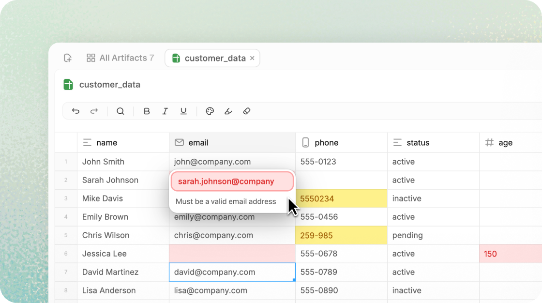Open the search tool
Viewport: 542px width, 303px height.
click(x=120, y=111)
